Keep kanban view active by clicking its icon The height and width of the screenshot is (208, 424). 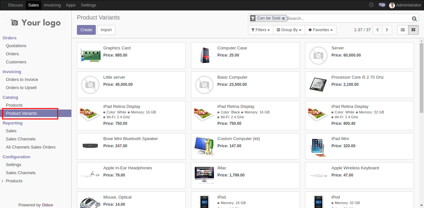pos(413,30)
